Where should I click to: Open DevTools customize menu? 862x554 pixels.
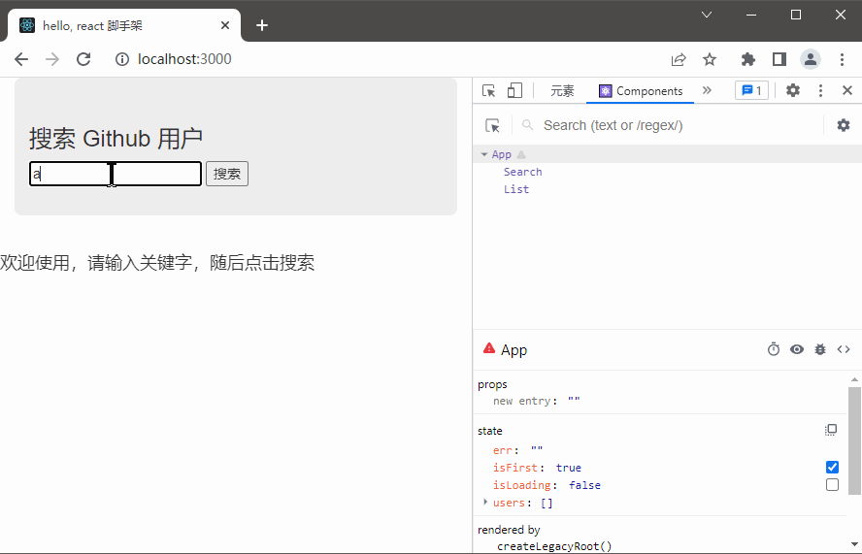tap(821, 90)
